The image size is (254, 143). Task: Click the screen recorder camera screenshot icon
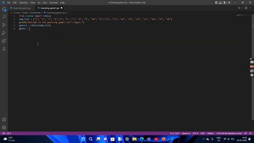click(252, 62)
